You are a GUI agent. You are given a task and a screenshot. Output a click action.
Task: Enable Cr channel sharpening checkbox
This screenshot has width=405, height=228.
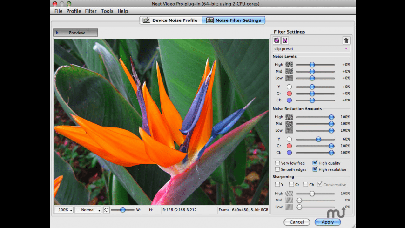pos(291,184)
